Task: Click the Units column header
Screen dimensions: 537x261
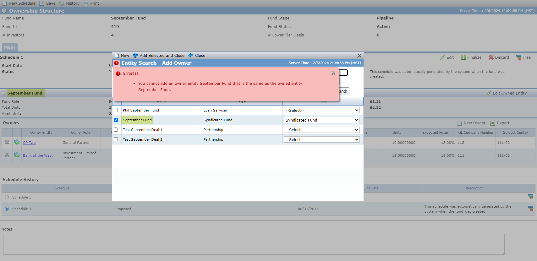Action: tap(397, 133)
